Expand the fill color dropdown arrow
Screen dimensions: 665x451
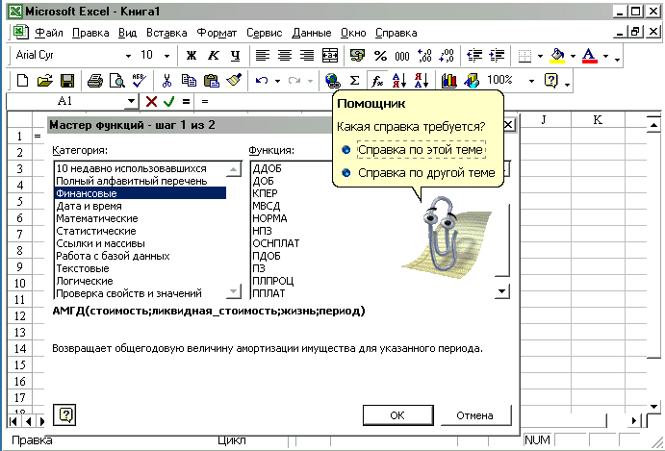[573, 56]
